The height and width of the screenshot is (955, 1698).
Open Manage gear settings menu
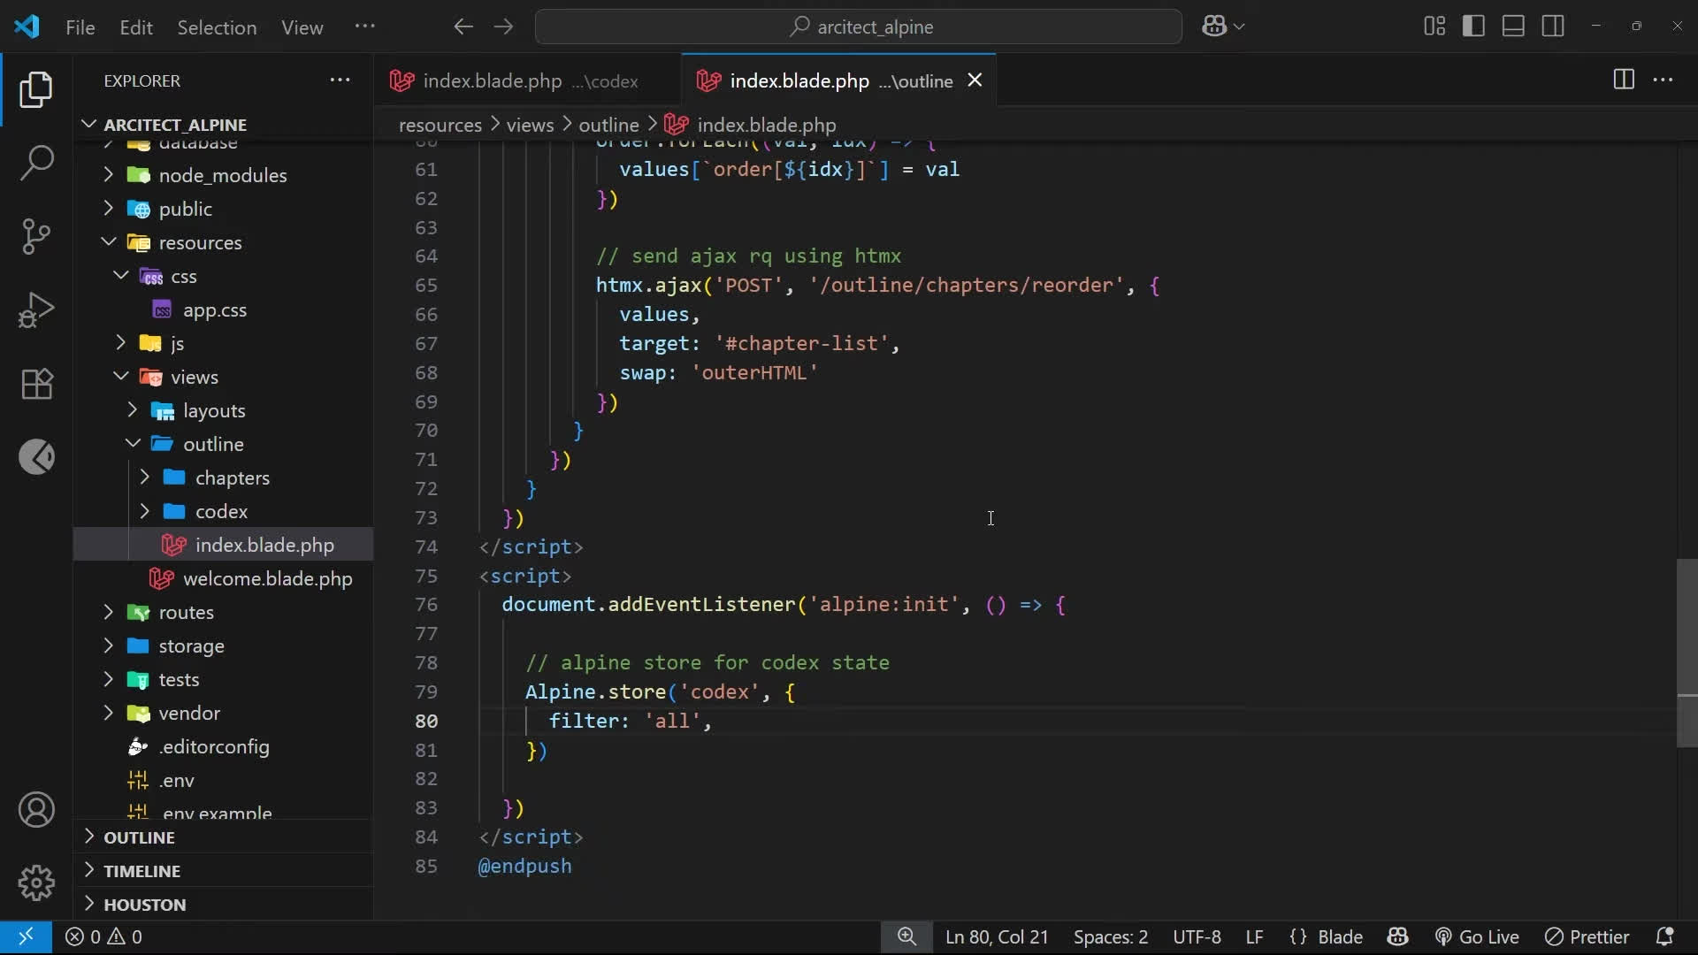(x=36, y=882)
